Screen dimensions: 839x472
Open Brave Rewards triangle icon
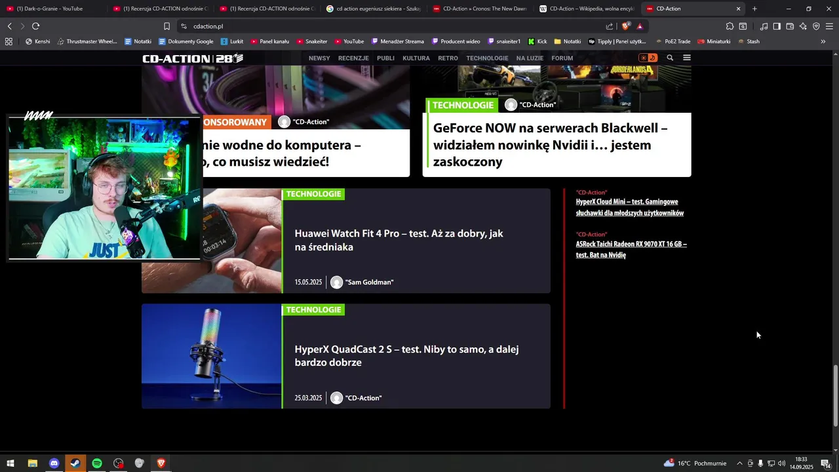click(x=640, y=26)
